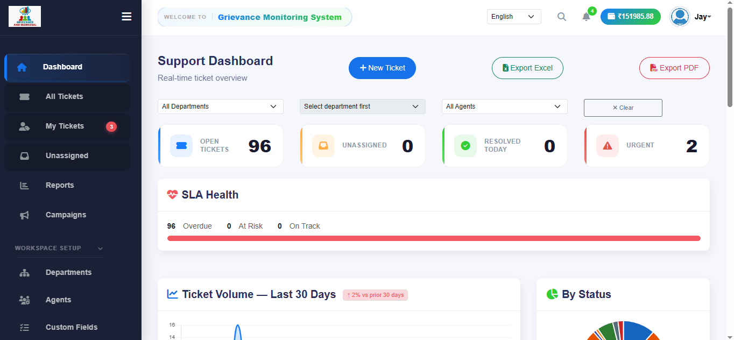The image size is (734, 340).
Task: Click the red badge on My Tickets
Action: tap(111, 127)
